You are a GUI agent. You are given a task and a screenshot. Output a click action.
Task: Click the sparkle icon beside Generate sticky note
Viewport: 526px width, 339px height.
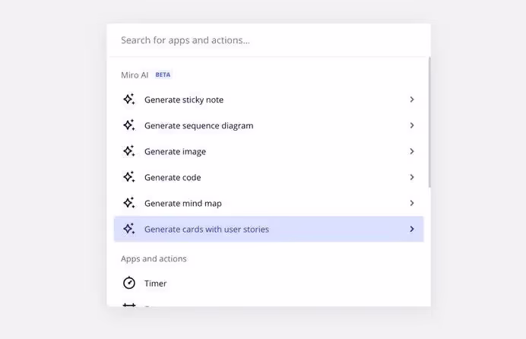click(x=129, y=100)
